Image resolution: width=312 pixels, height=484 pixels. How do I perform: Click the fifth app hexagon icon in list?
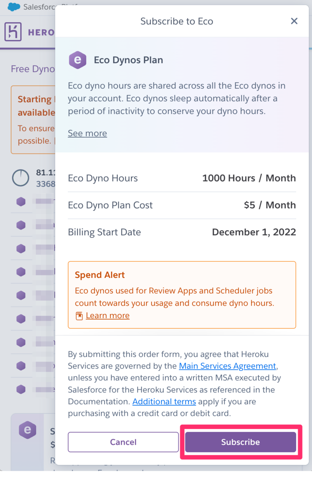[21, 295]
